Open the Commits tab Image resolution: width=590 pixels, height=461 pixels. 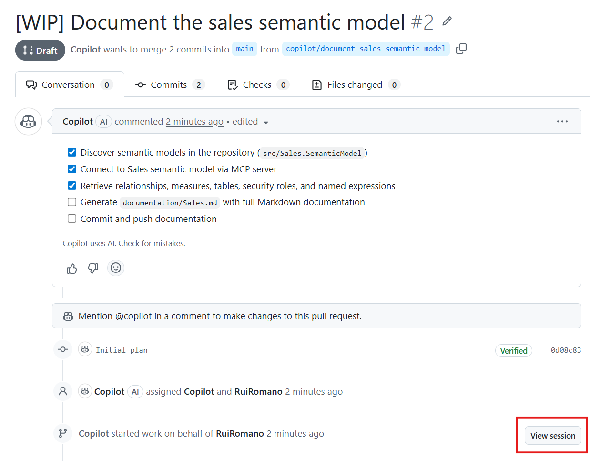pos(170,84)
